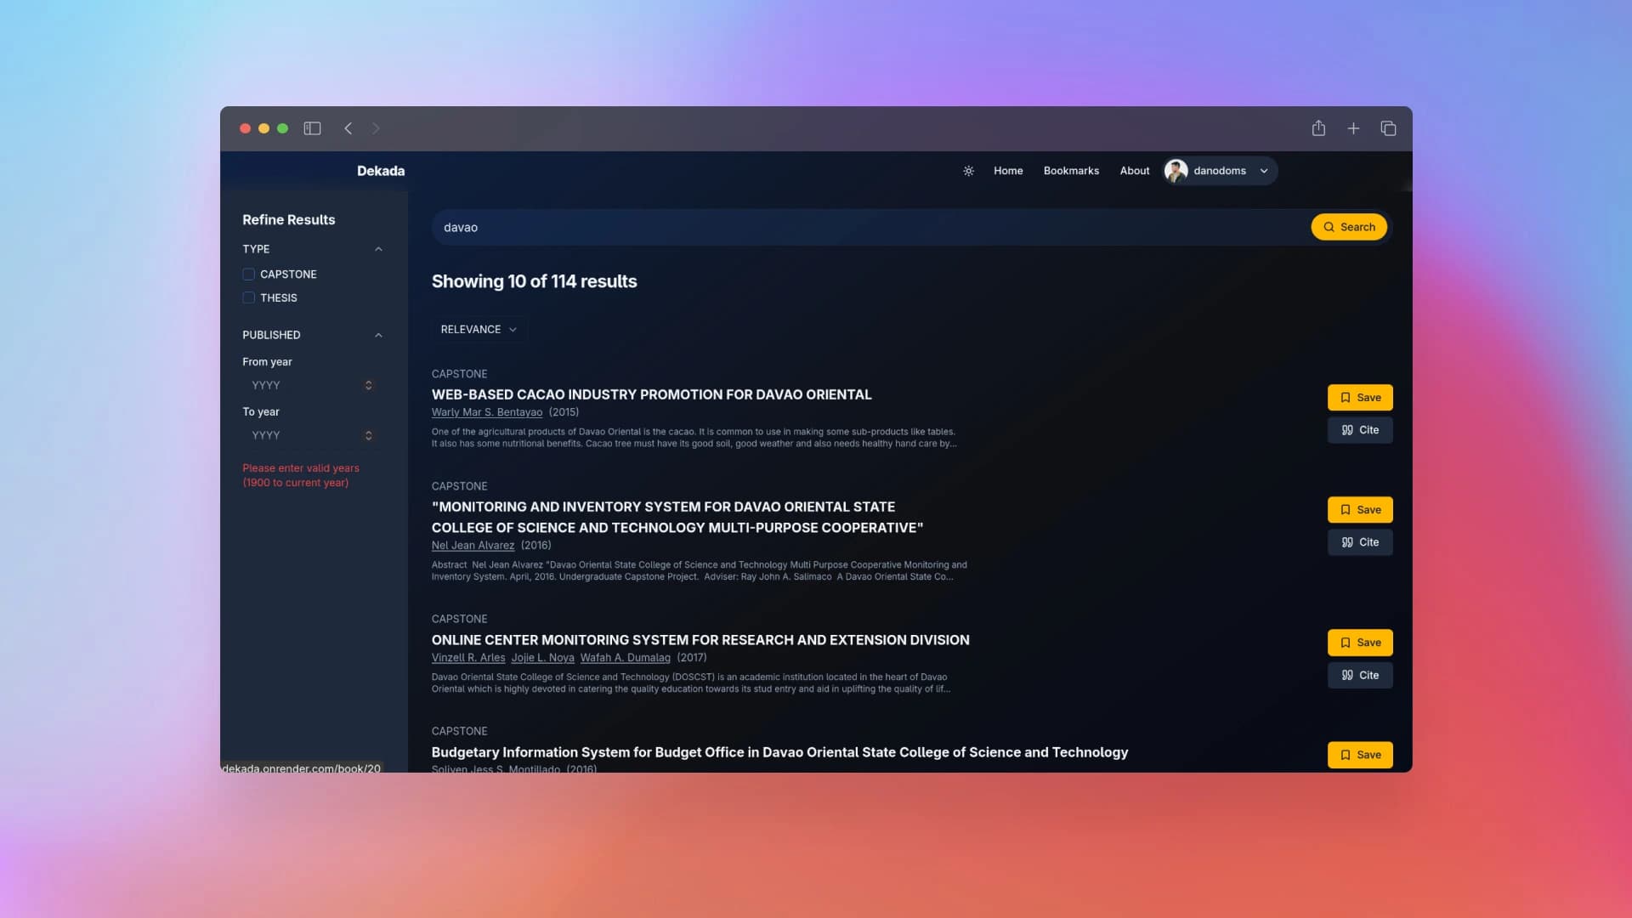Click the From year stepper arrows
The image size is (1632, 918).
pos(368,386)
